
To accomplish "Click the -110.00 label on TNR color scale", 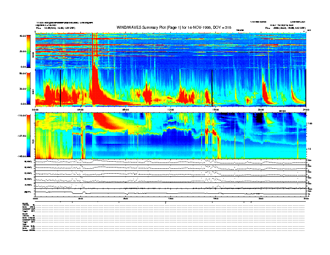I will pos(22,115).
